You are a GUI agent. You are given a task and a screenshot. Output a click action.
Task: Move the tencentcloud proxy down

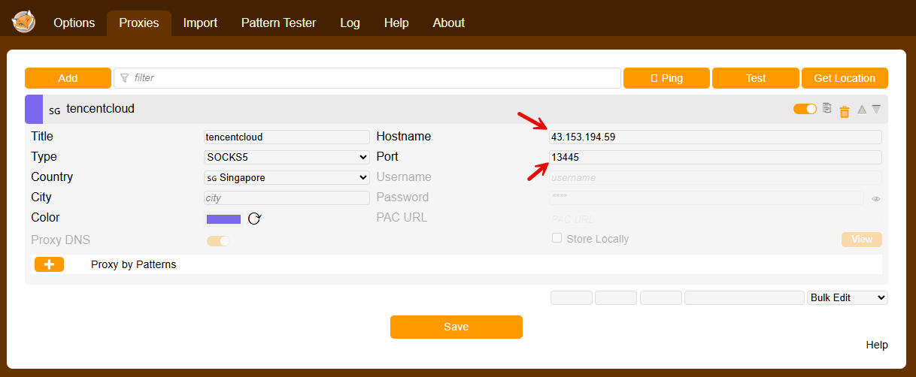pyautogui.click(x=876, y=110)
